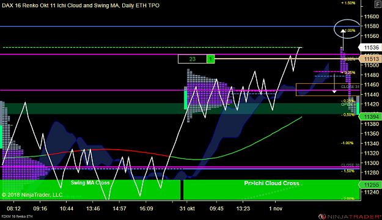382x220 pixels.
Task: Click the 10:44 time axis label
Action: coord(67,208)
